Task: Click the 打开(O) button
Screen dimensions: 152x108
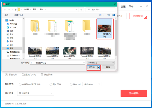Action: click(92, 67)
